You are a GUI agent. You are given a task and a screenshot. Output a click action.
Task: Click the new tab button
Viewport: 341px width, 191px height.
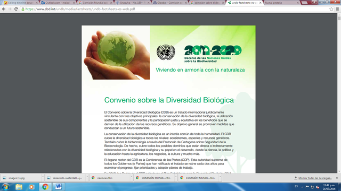(x=305, y=3)
